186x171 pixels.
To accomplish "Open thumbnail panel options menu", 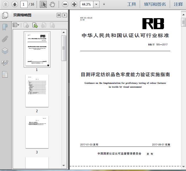I will point(16,25).
